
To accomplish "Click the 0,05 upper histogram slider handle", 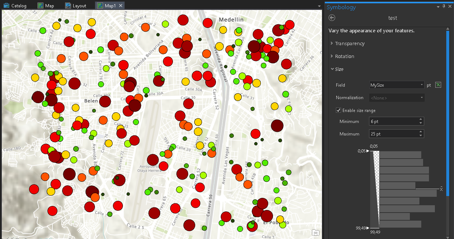I will coord(368,151).
